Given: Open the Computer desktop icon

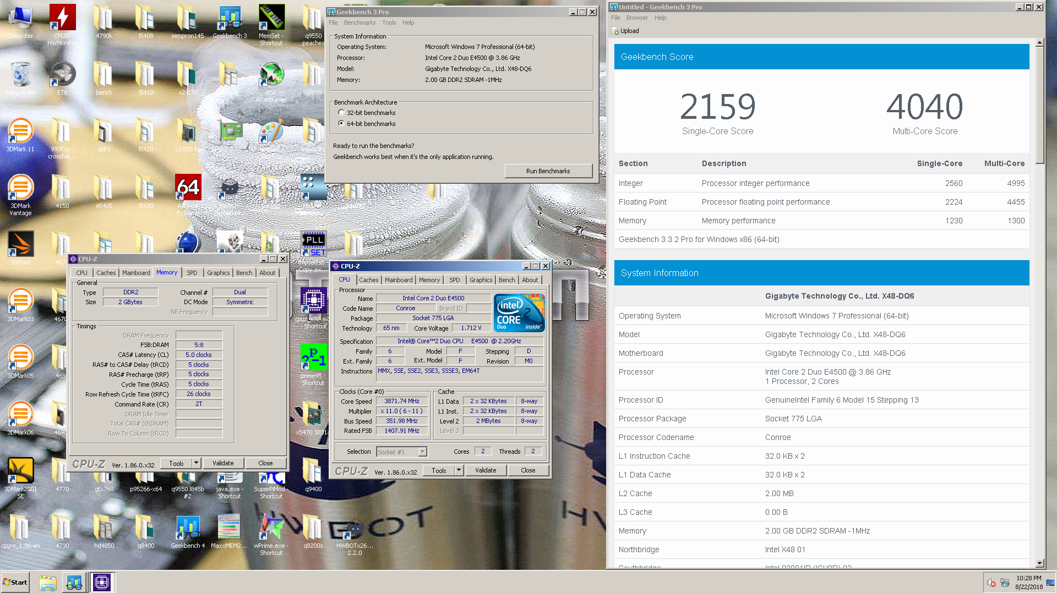Looking at the screenshot, I should point(20,22).
